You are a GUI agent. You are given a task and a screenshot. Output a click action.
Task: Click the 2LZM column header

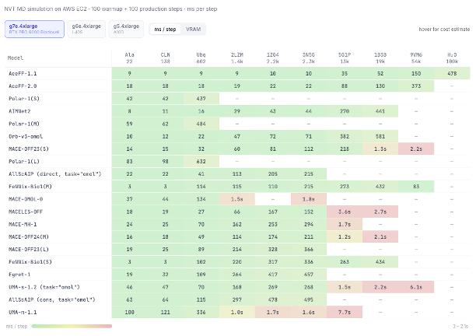pos(236,58)
